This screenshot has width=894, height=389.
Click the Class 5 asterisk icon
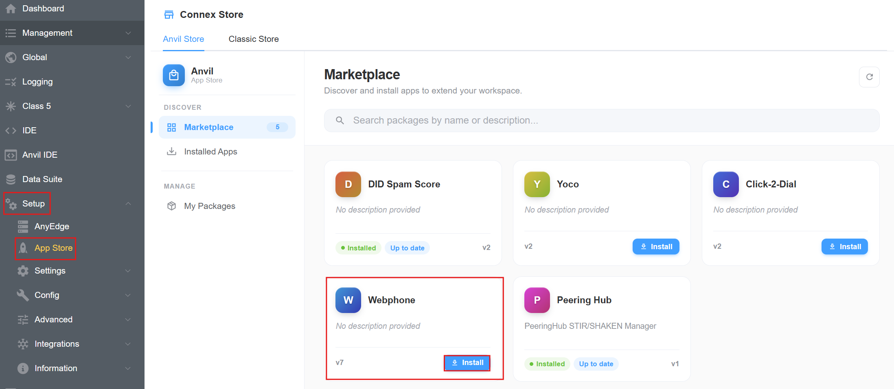point(11,106)
